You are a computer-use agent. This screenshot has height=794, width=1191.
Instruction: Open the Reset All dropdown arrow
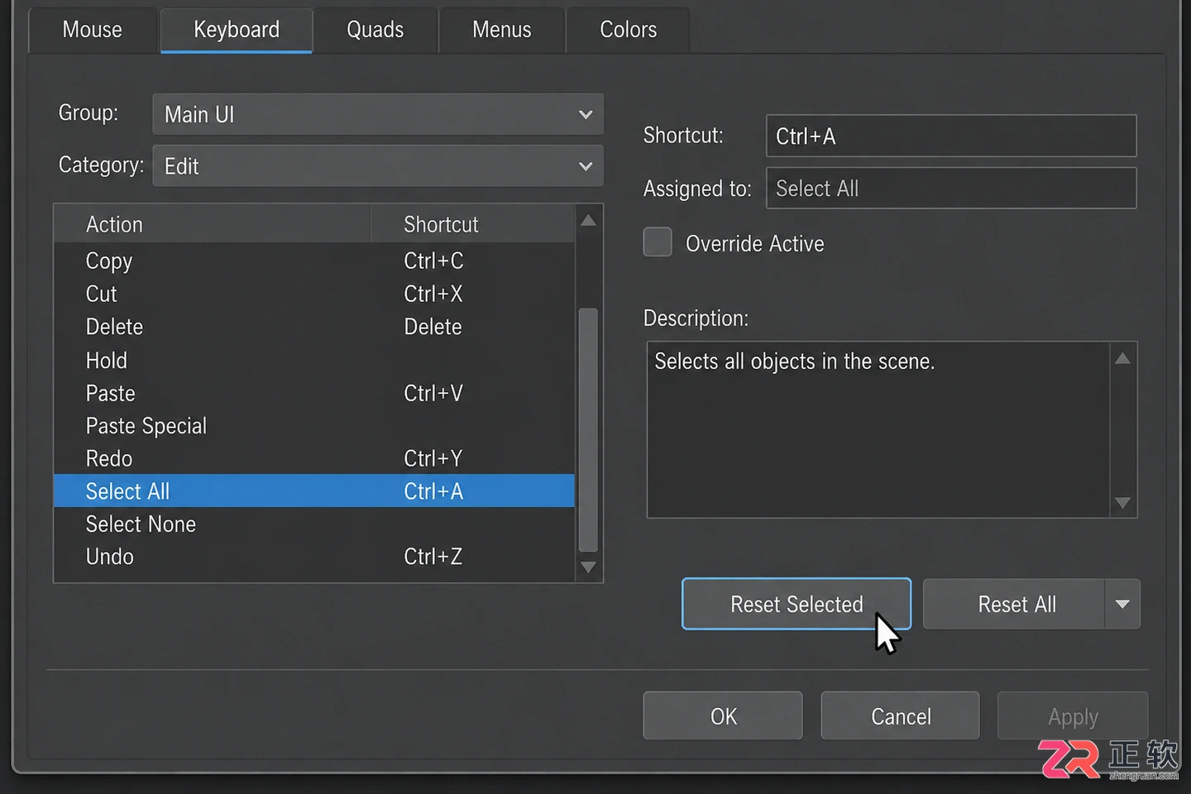1122,605
